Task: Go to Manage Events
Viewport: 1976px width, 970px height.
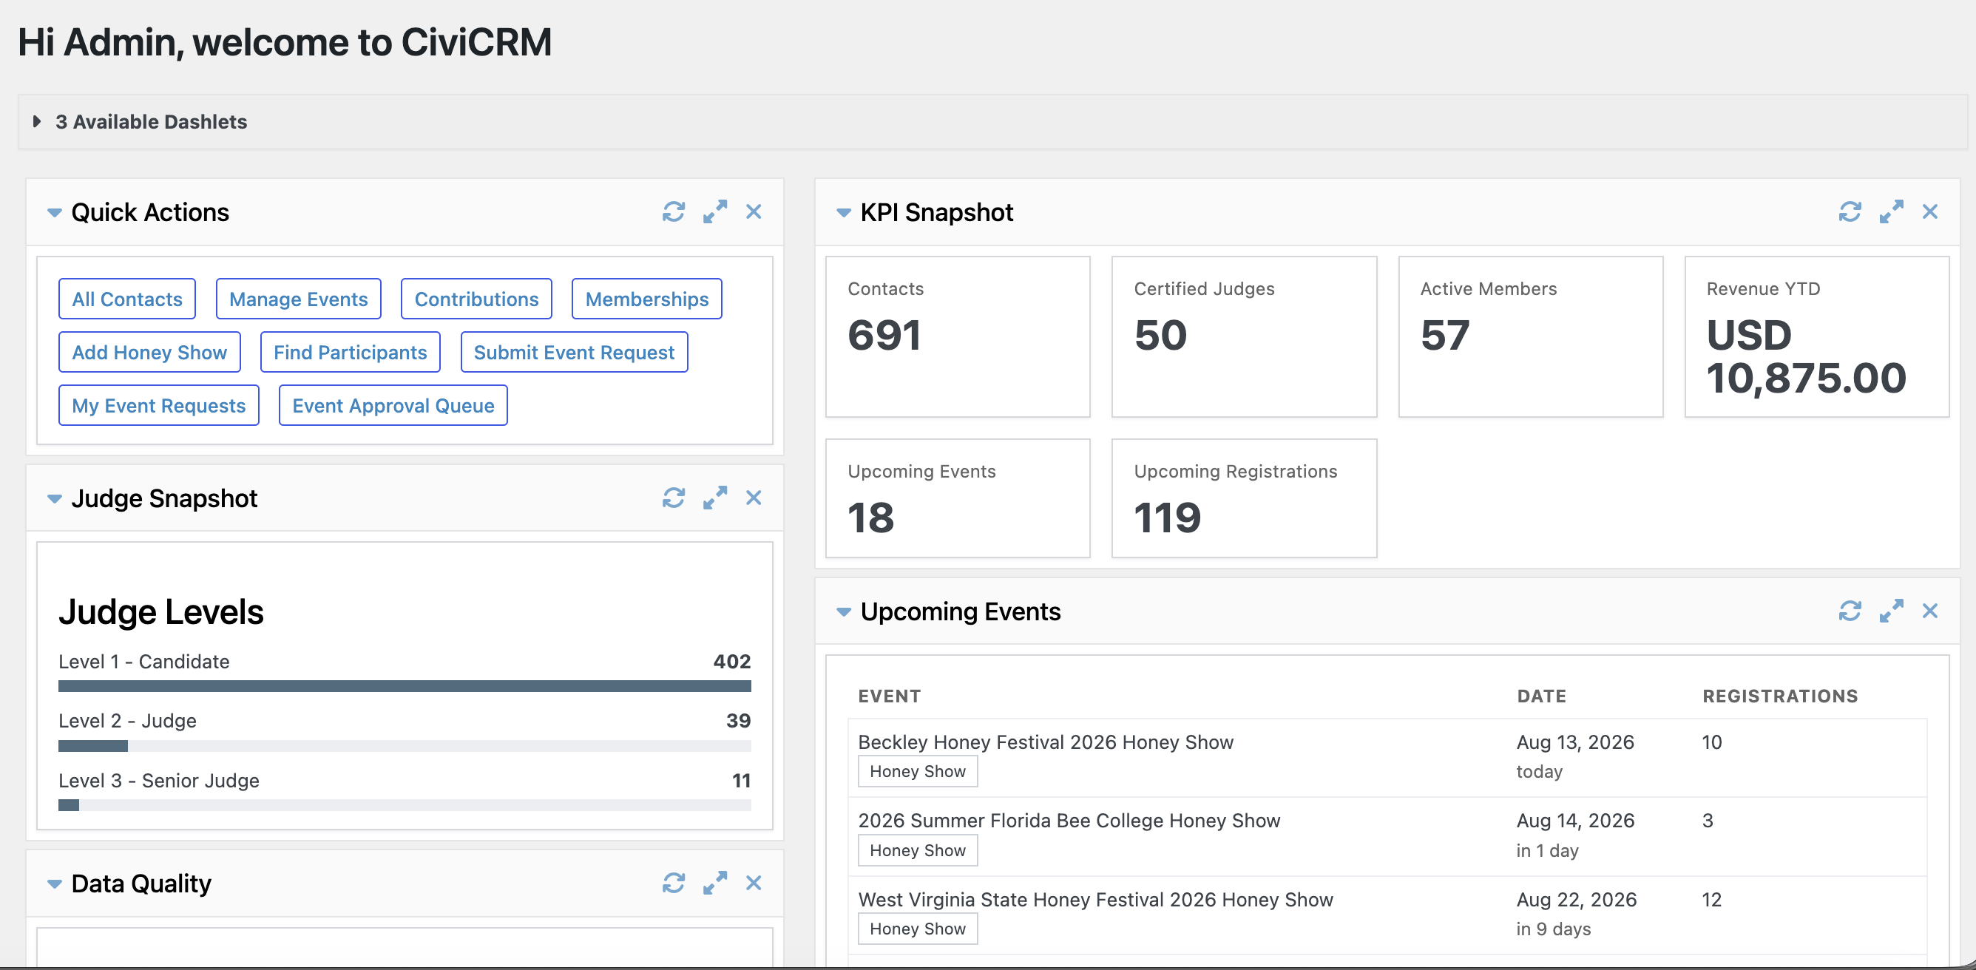Action: pyautogui.click(x=298, y=299)
